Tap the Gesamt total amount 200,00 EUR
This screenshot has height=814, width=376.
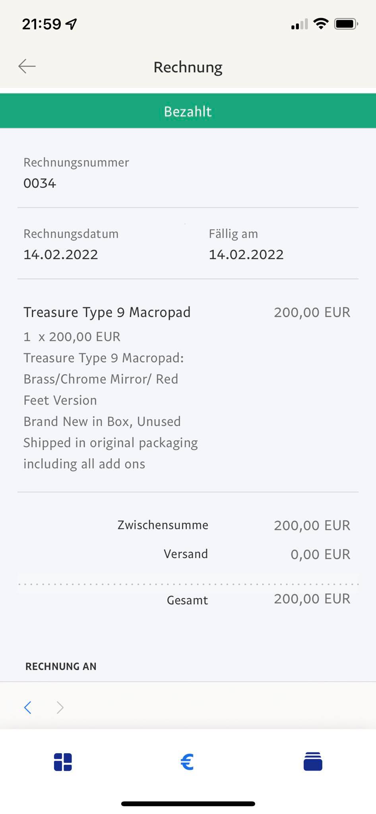[312, 599]
